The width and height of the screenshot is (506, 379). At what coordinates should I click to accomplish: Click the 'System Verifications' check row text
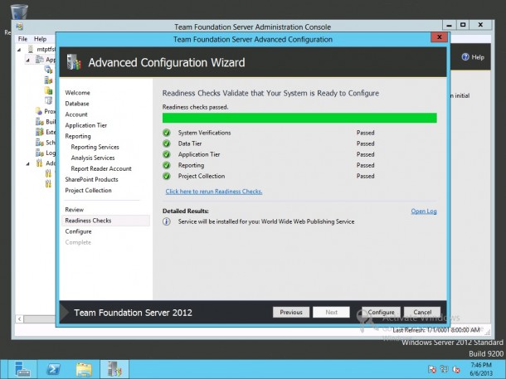click(204, 133)
